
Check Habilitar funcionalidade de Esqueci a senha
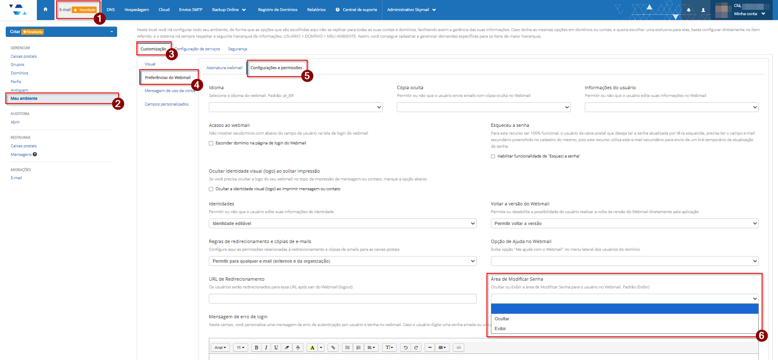(x=493, y=156)
